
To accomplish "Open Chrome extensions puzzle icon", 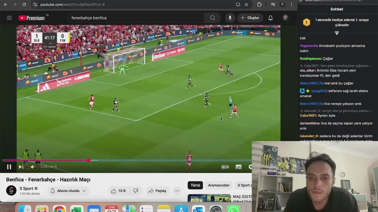I will [259, 4].
